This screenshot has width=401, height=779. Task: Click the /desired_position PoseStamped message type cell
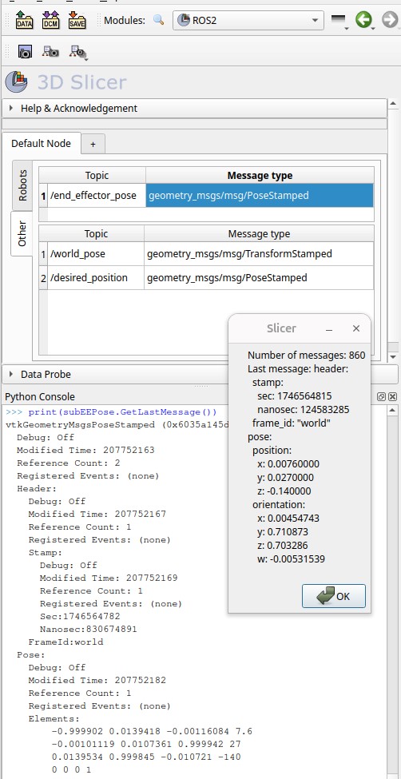(259, 278)
